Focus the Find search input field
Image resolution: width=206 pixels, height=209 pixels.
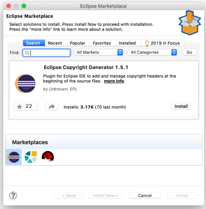(x=46, y=53)
